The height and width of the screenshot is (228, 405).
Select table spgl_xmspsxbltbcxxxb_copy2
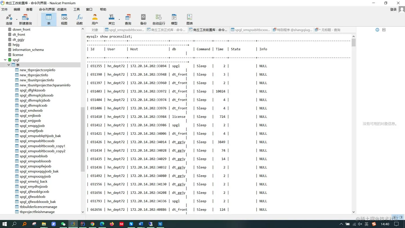[x=43, y=151]
